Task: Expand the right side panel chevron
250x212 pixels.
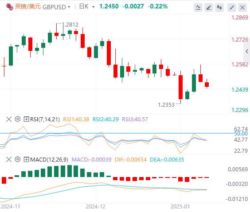Action: tap(247, 51)
